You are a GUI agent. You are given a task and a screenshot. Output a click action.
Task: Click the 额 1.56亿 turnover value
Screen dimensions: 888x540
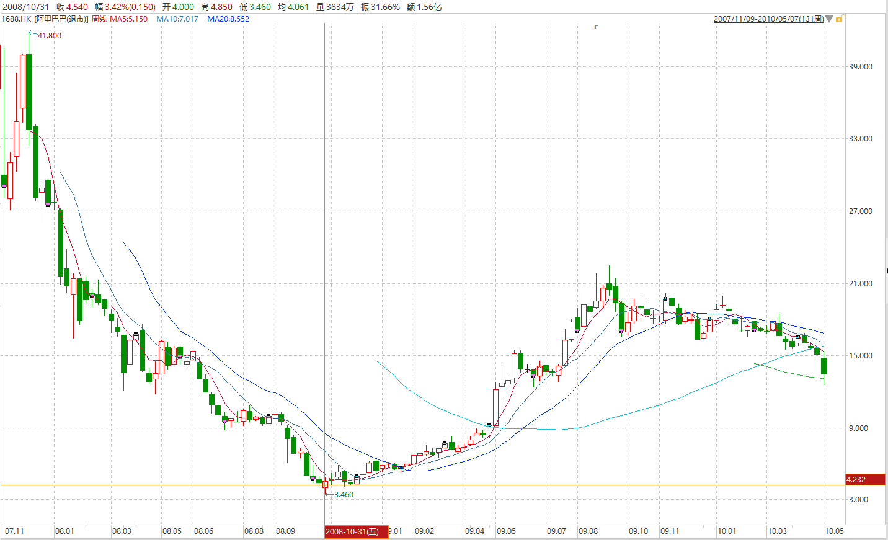[x=424, y=7]
